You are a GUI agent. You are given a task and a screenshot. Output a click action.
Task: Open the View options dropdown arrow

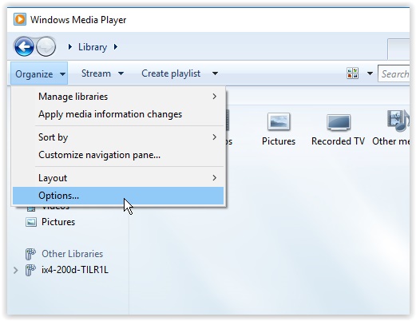tap(370, 73)
